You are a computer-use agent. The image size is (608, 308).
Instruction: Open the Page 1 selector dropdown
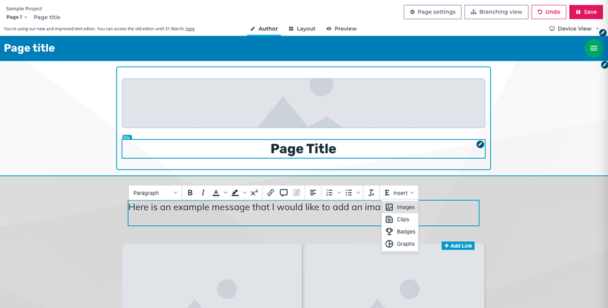pos(17,17)
